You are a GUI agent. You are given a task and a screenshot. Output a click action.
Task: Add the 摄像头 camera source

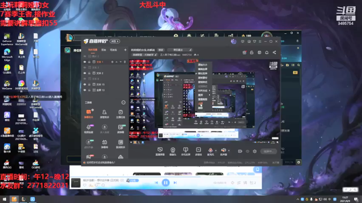pyautogui.click(x=173, y=152)
